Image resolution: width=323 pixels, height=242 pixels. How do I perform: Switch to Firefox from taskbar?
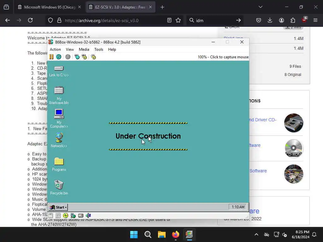(175, 234)
